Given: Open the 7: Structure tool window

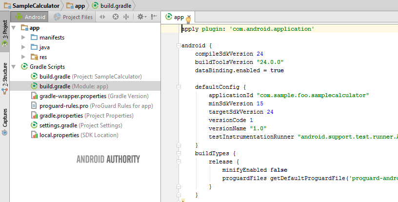Looking at the screenshot, I should [5, 79].
